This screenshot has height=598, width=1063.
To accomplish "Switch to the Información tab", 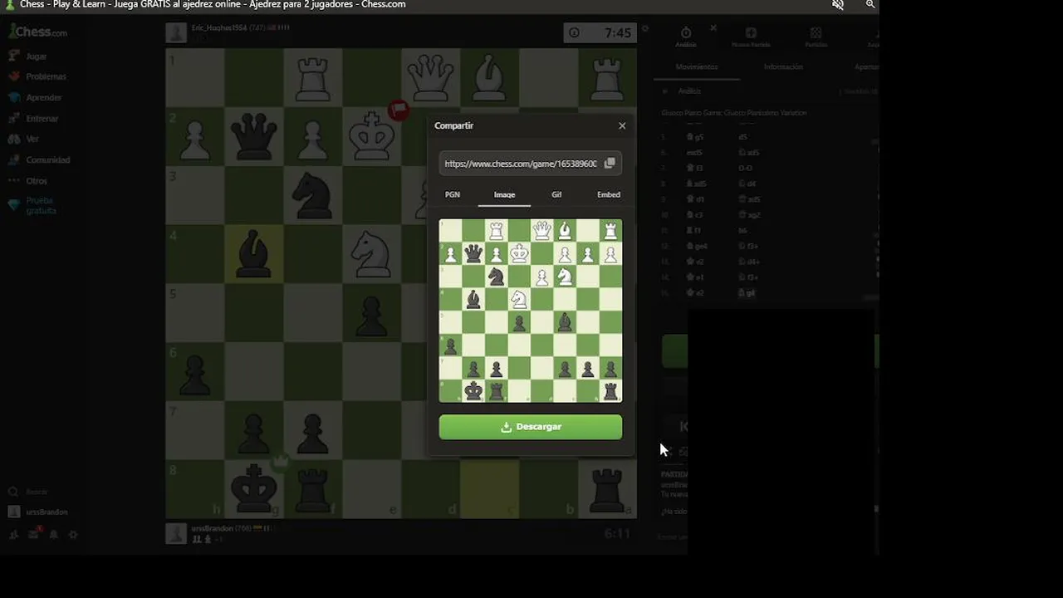I will (783, 66).
